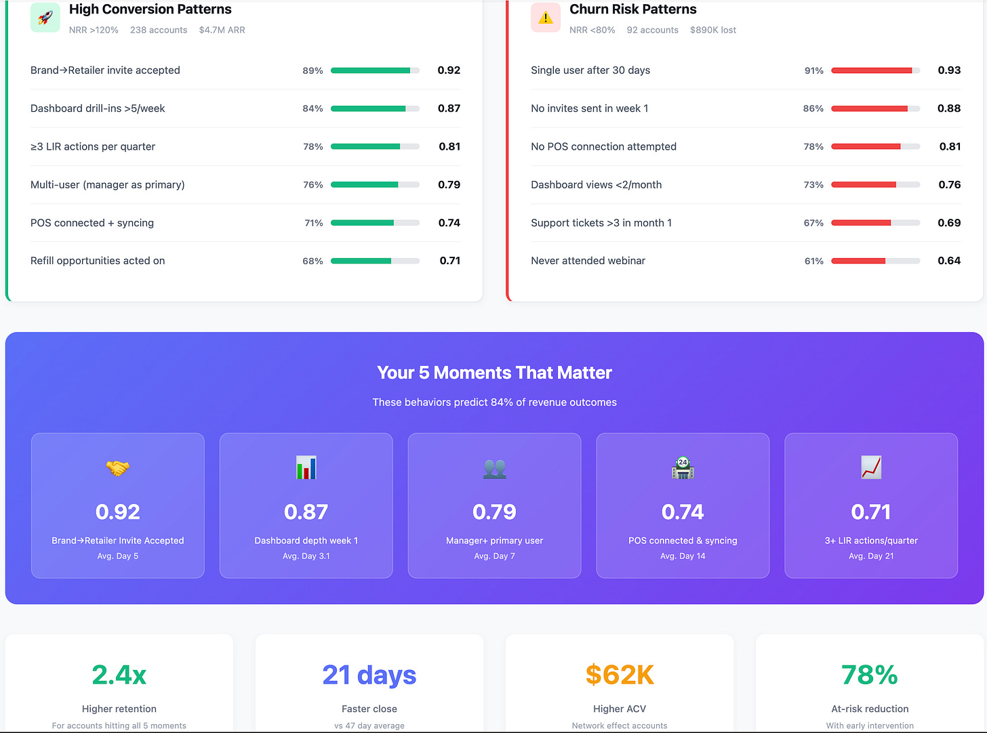Screen dimensions: 987x733
Task: Click the 89% value beside invite accepted
Action: [313, 70]
